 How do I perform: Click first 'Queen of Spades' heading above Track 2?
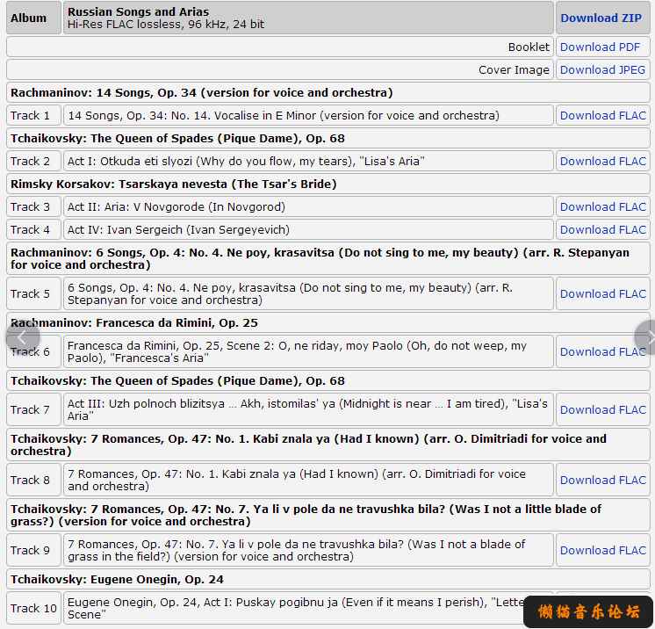[177, 138]
